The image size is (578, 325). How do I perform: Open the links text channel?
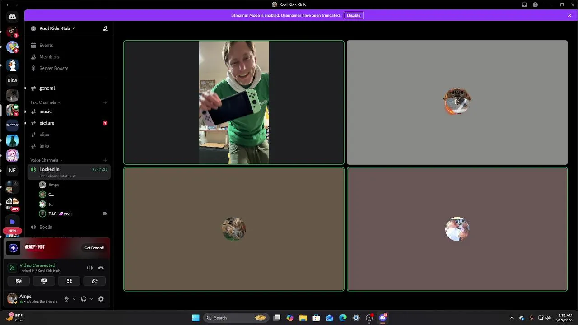[69, 146]
